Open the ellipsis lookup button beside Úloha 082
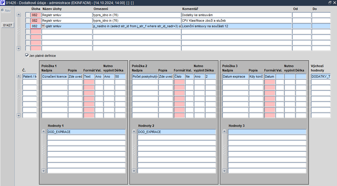Screen dimensions: 337x186 [43, 26]
